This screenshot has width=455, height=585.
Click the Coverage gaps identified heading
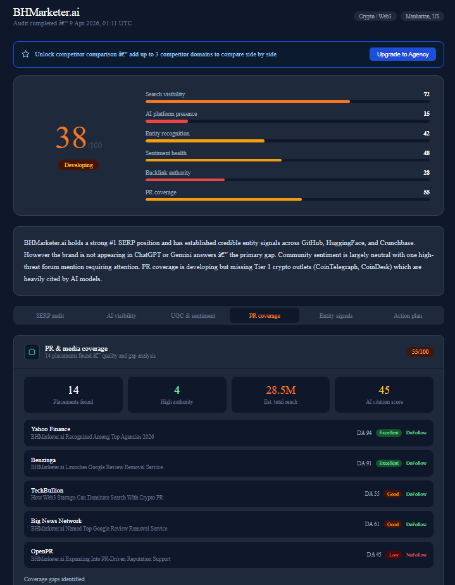pos(54,579)
